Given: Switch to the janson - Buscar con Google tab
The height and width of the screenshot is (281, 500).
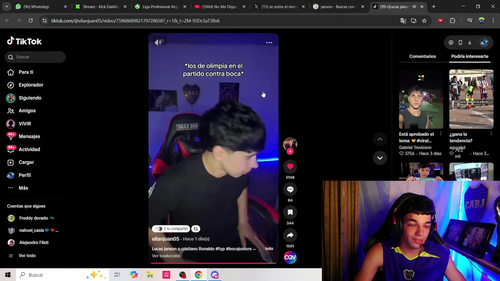Looking at the screenshot, I should tap(338, 7).
